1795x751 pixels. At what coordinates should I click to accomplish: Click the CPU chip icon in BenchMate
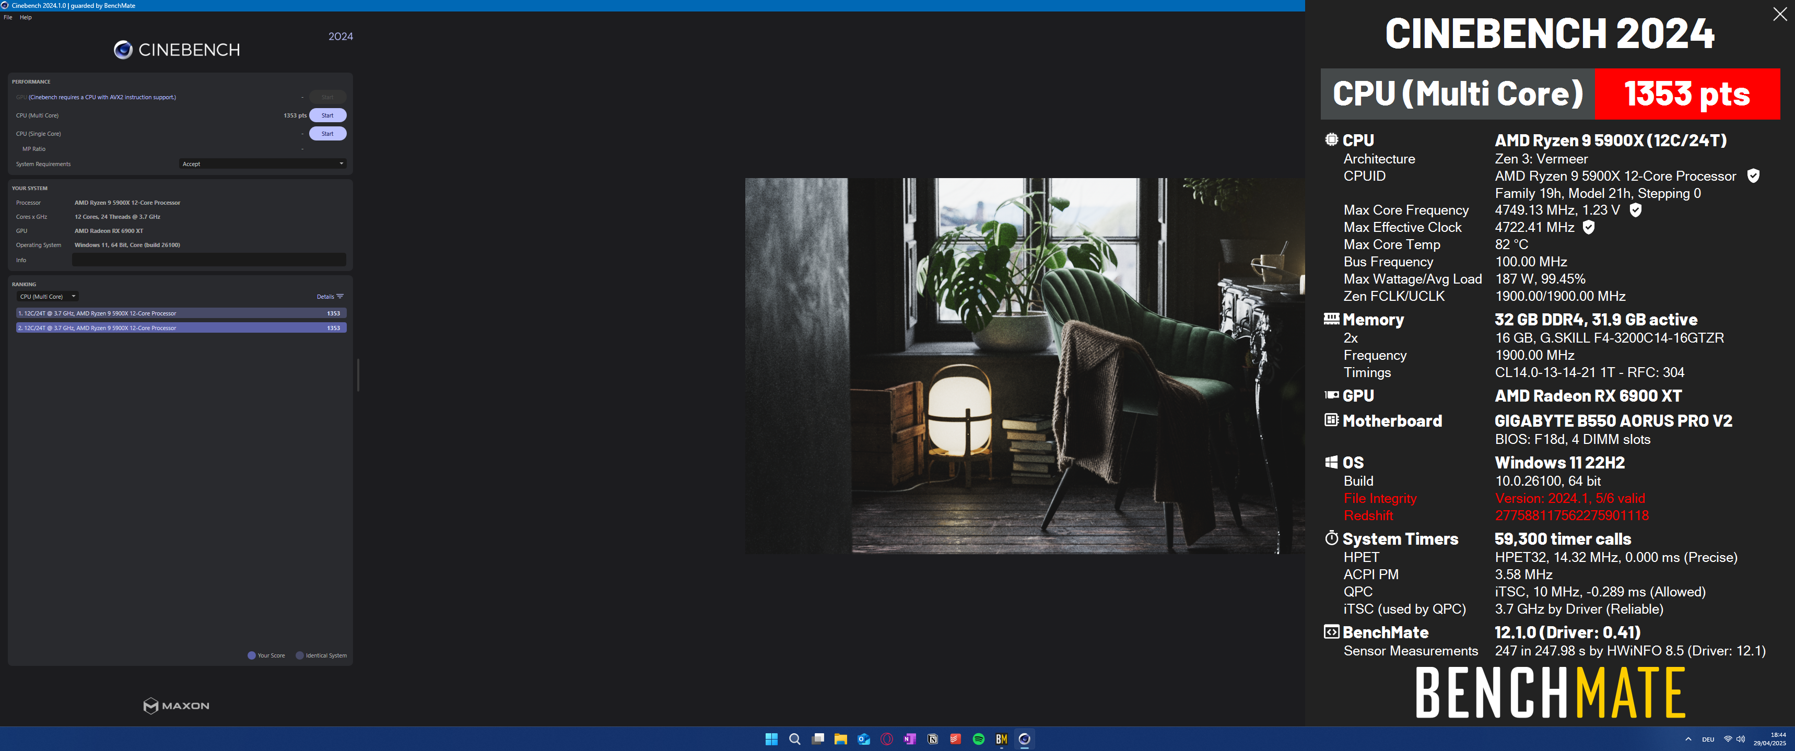(1331, 139)
